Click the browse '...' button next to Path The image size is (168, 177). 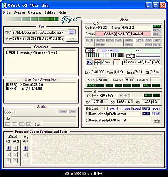(x=72, y=32)
